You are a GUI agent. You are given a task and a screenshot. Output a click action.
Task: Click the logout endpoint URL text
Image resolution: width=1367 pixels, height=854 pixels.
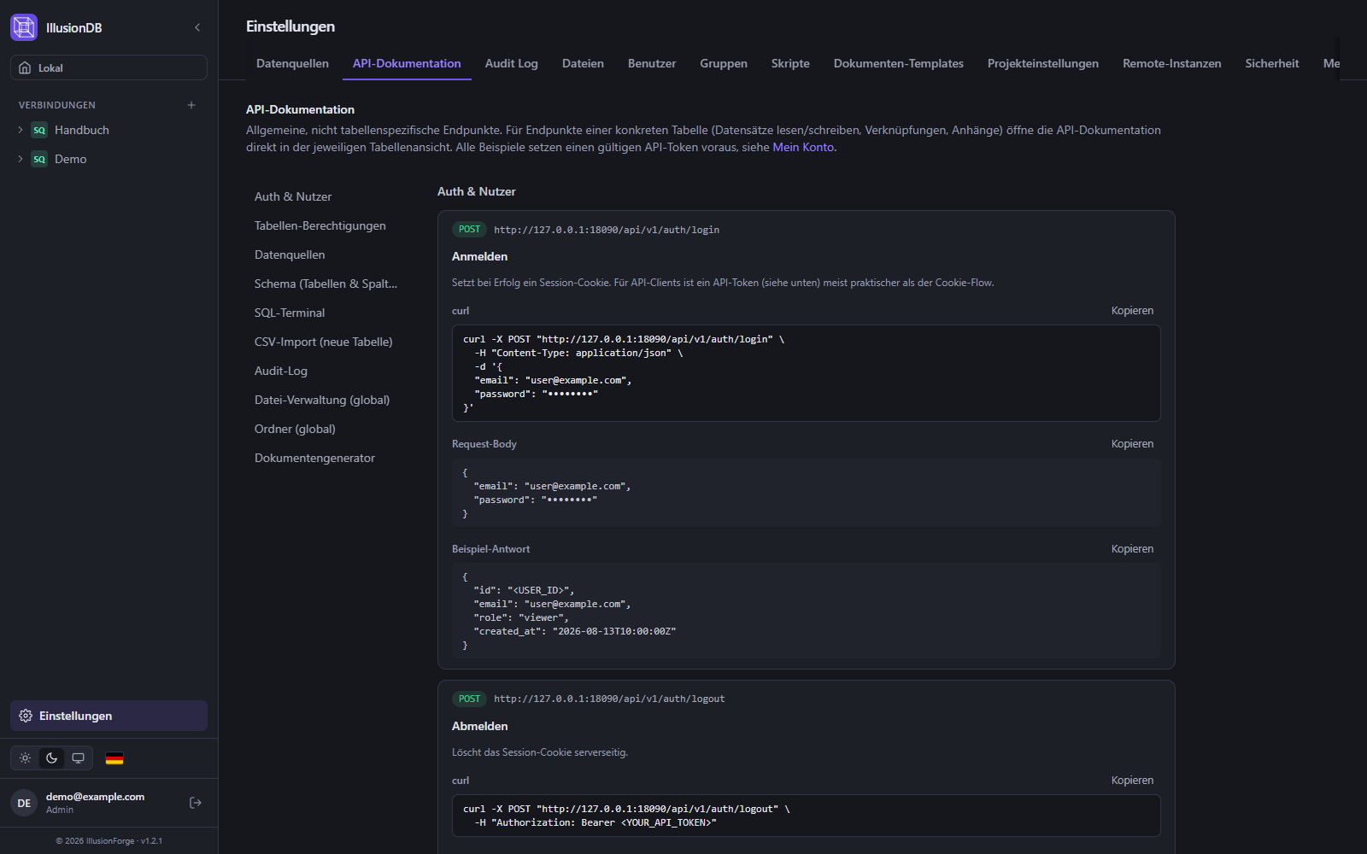(x=609, y=699)
